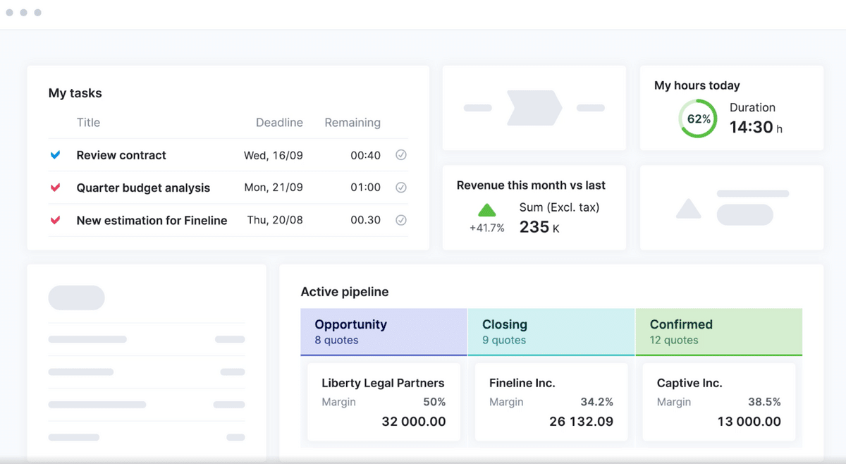The image size is (846, 464).
Task: Click the green revenue increase arrow
Action: tap(486, 209)
